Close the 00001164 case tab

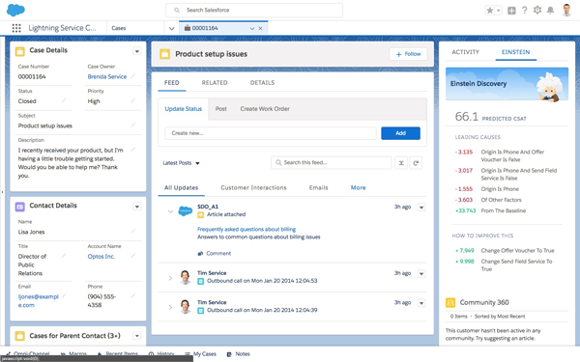tap(260, 28)
